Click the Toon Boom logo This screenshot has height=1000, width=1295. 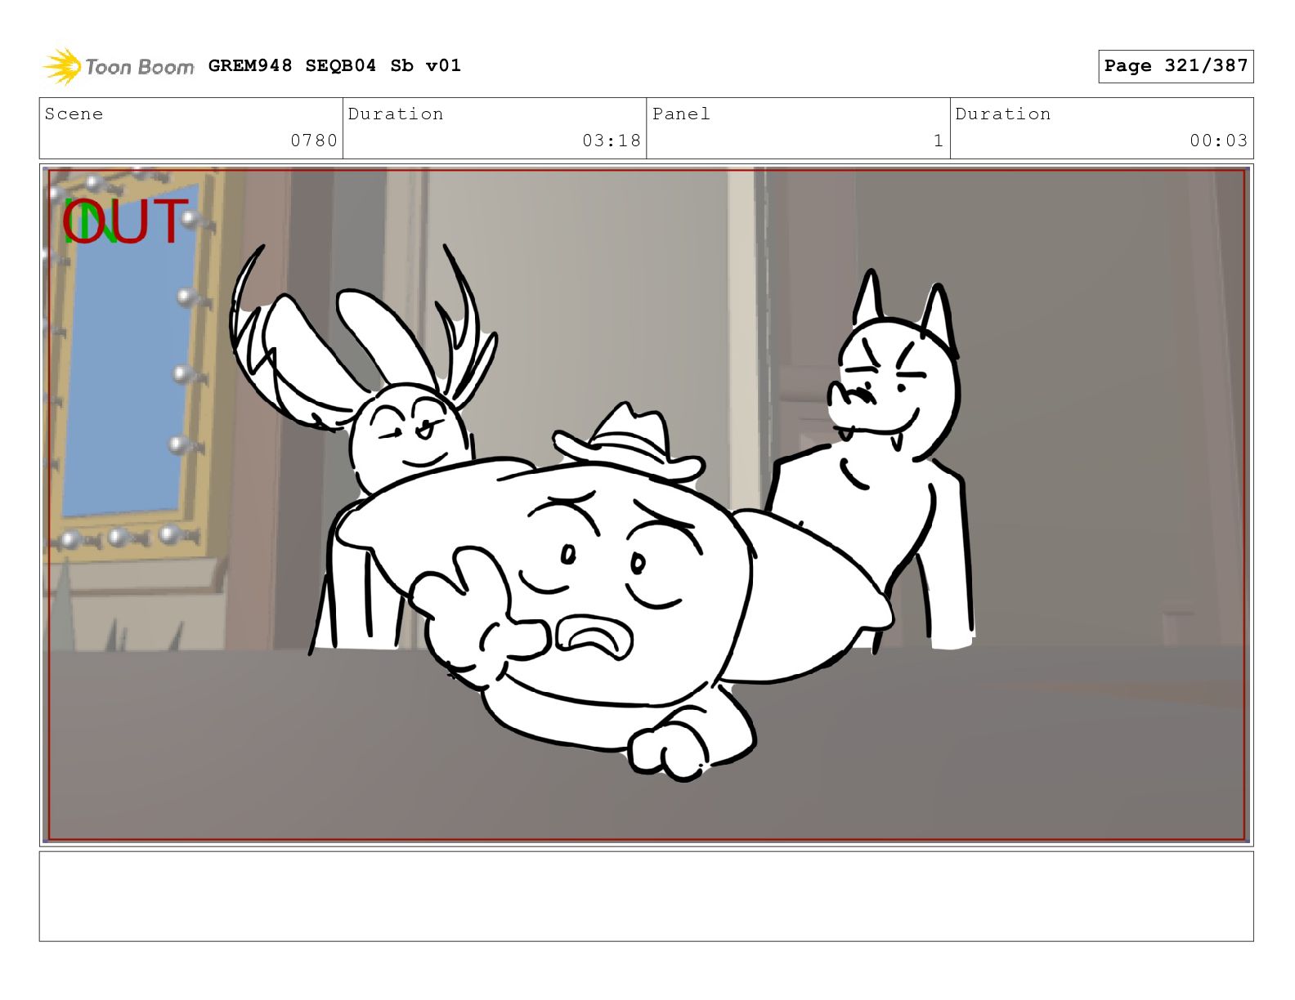(119, 66)
